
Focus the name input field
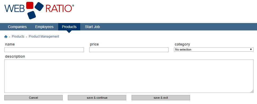pyautogui.click(x=44, y=50)
